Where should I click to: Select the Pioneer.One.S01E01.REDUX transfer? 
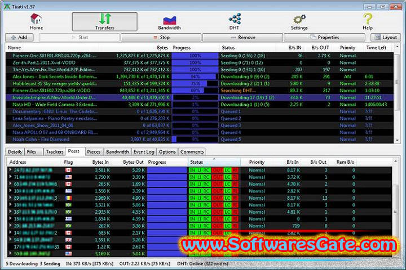point(200,56)
